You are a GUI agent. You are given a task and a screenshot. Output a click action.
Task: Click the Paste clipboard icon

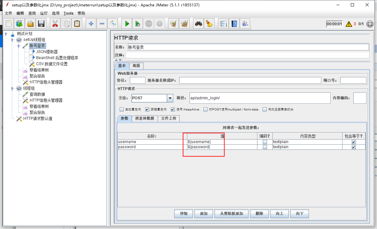pyautogui.click(x=77, y=24)
